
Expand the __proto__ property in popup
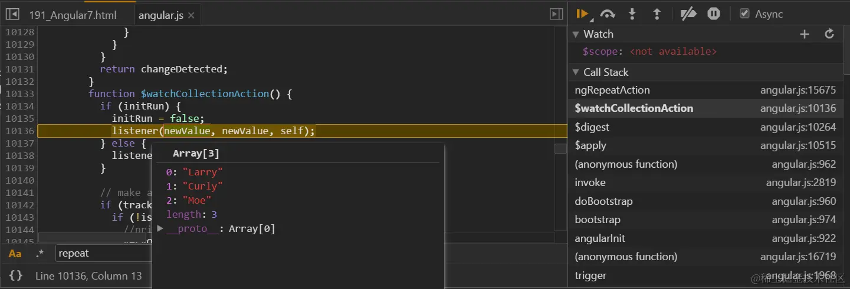pos(160,228)
